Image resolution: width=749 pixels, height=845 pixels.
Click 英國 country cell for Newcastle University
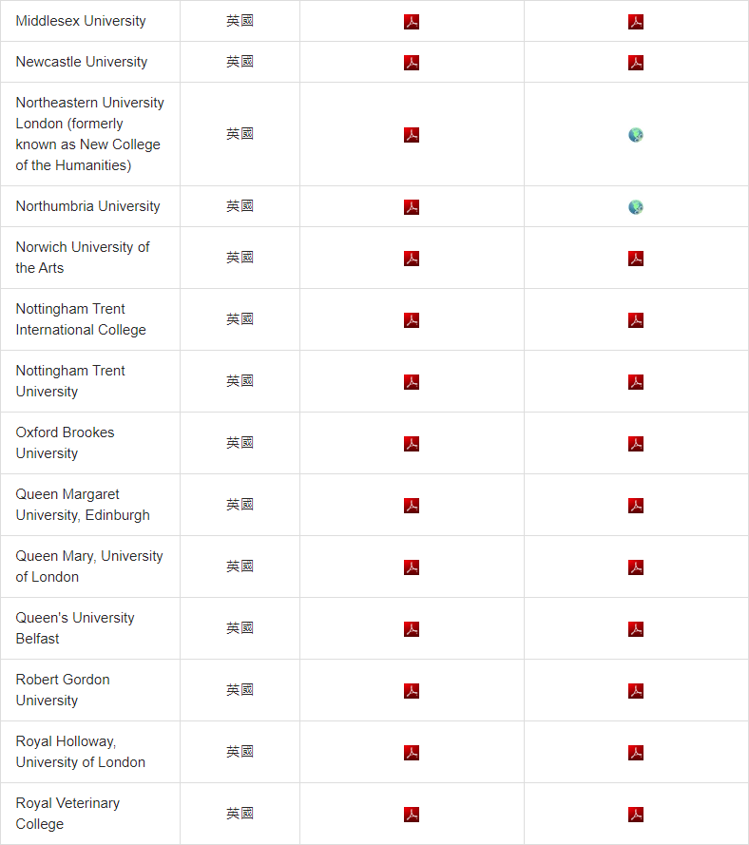pyautogui.click(x=240, y=62)
